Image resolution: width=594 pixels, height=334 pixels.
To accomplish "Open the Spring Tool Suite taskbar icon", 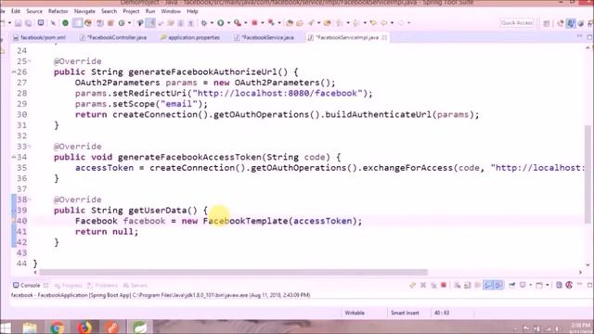I will pos(139,328).
